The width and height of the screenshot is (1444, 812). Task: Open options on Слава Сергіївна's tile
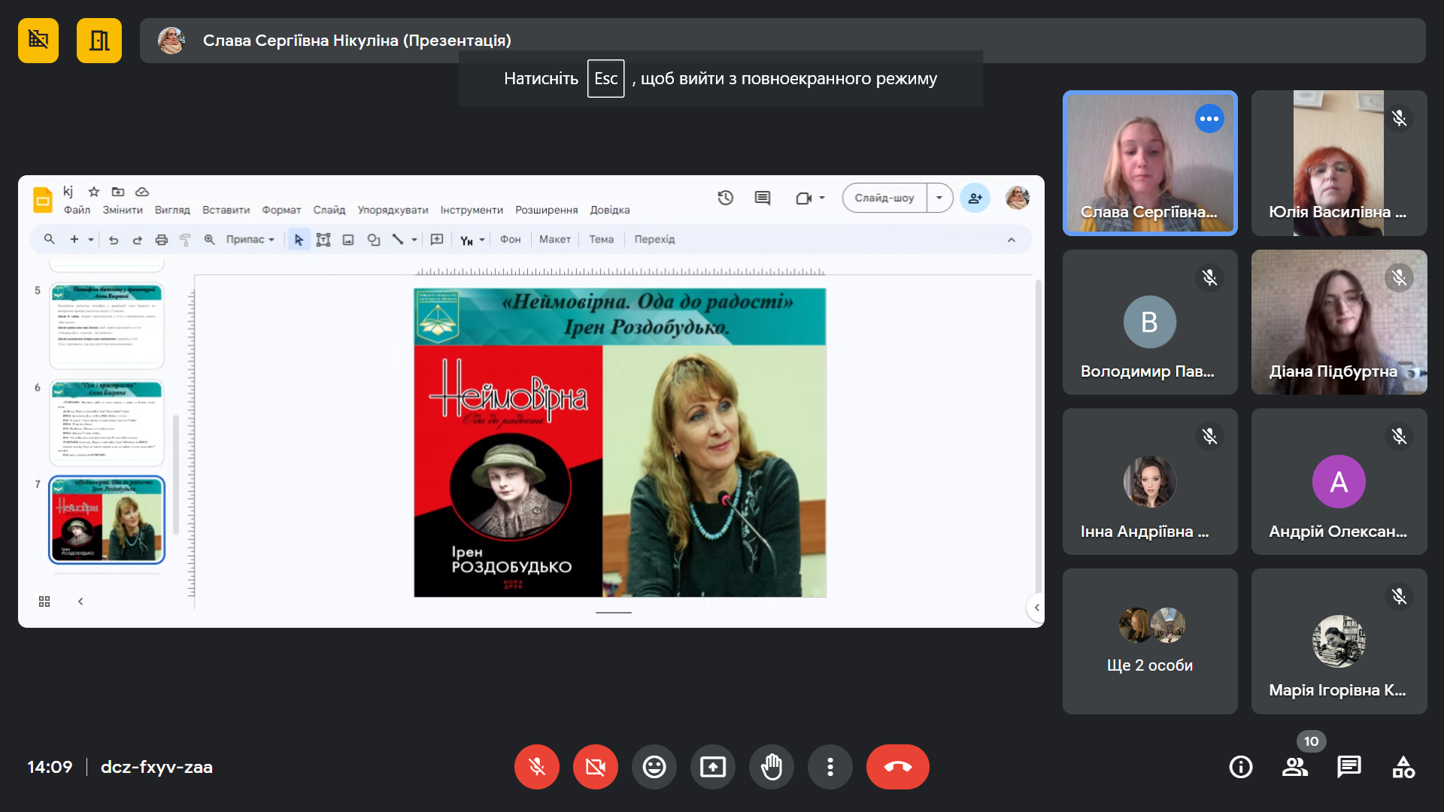click(1209, 119)
